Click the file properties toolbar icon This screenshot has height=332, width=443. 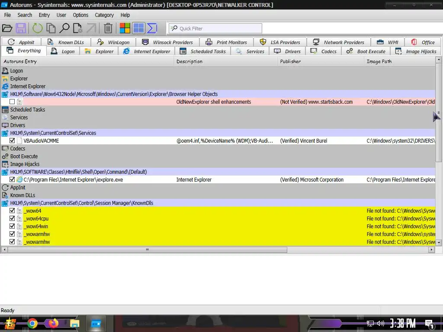(x=77, y=28)
